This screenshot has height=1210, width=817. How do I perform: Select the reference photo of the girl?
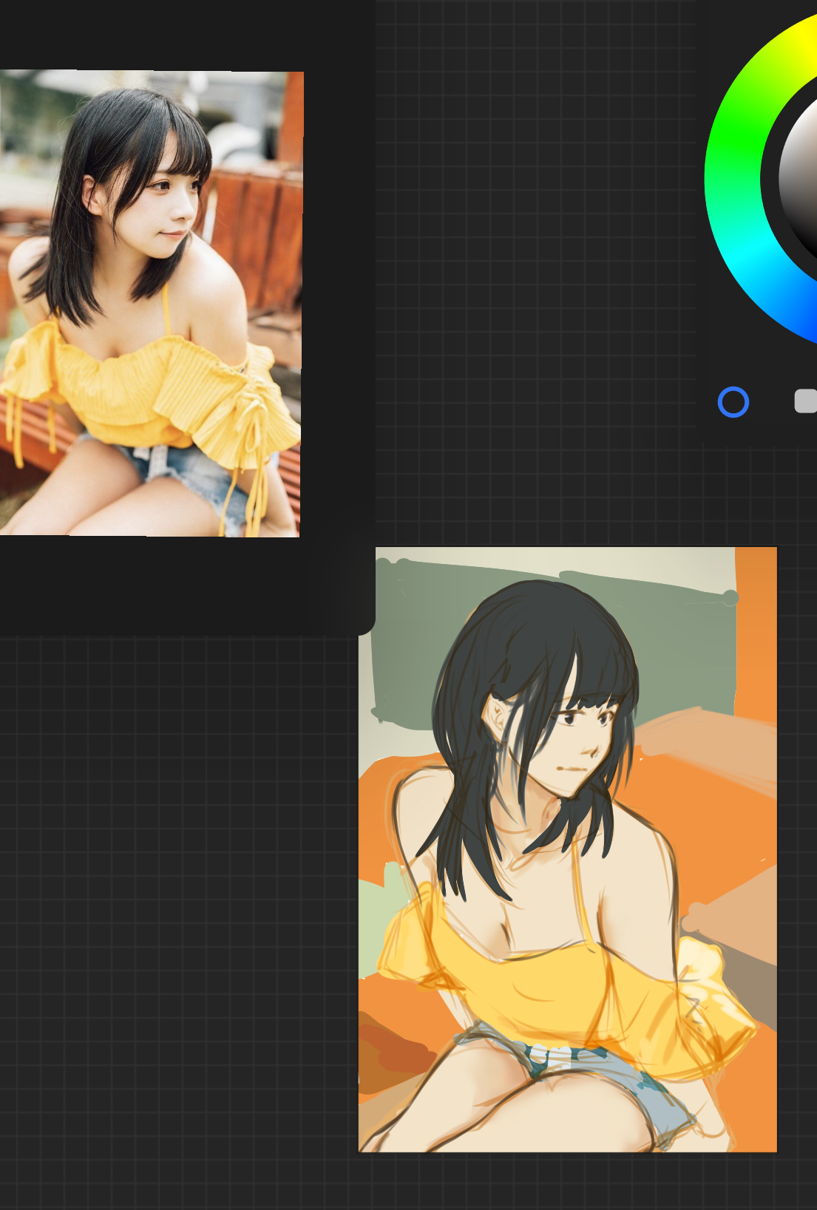[x=151, y=303]
